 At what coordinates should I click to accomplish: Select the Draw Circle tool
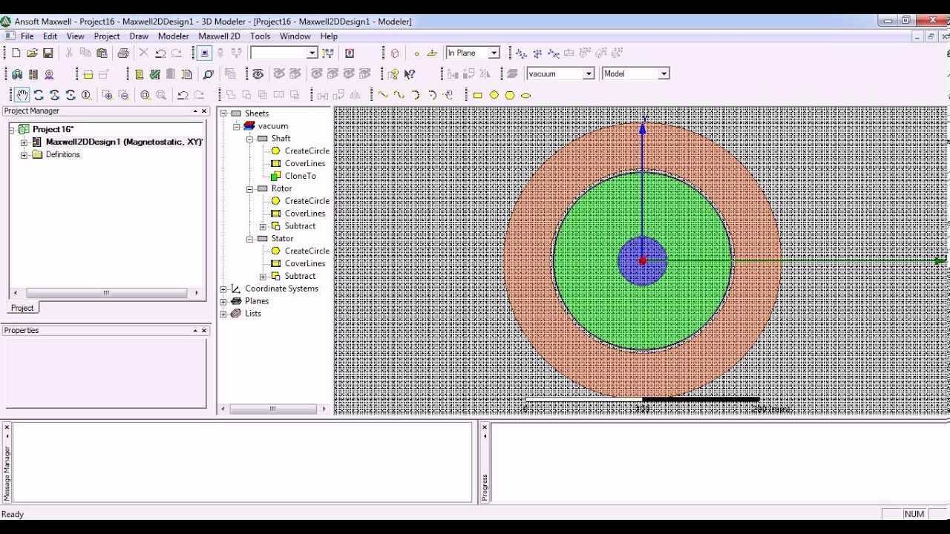pos(494,95)
